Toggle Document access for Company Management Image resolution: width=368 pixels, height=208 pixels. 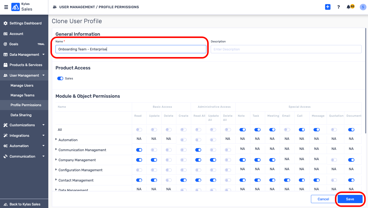(351, 160)
